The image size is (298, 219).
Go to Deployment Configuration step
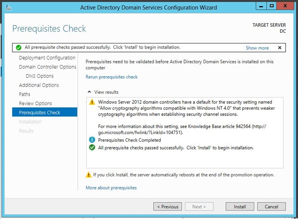(x=47, y=58)
